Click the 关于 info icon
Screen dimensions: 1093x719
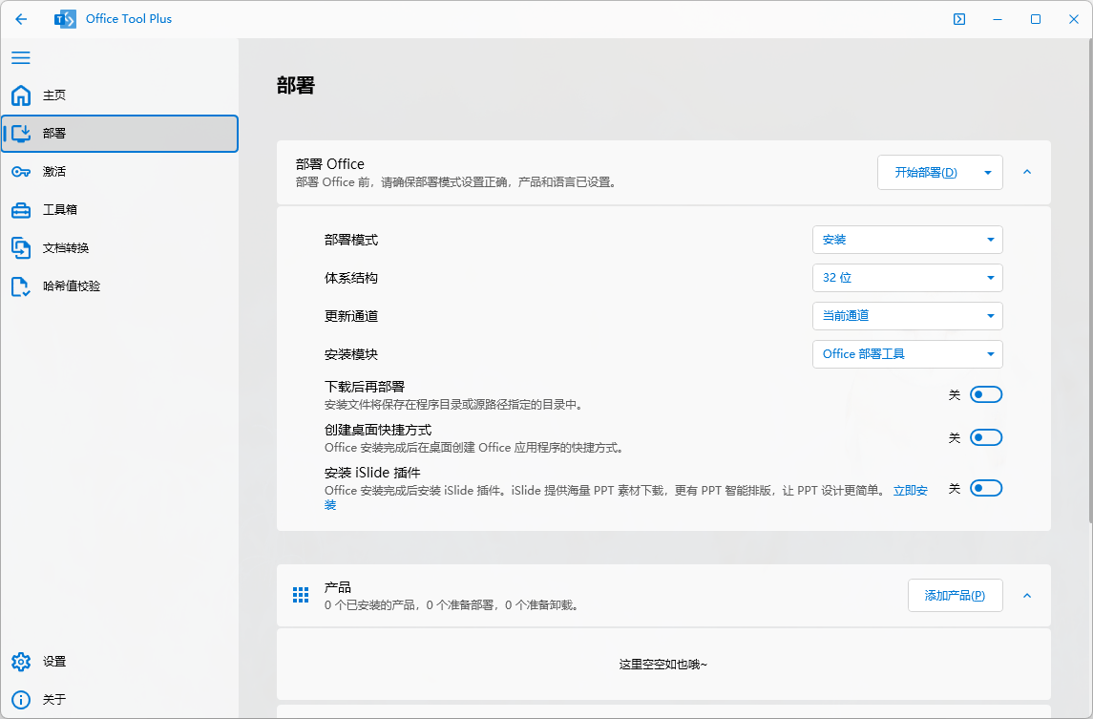pyautogui.click(x=21, y=700)
